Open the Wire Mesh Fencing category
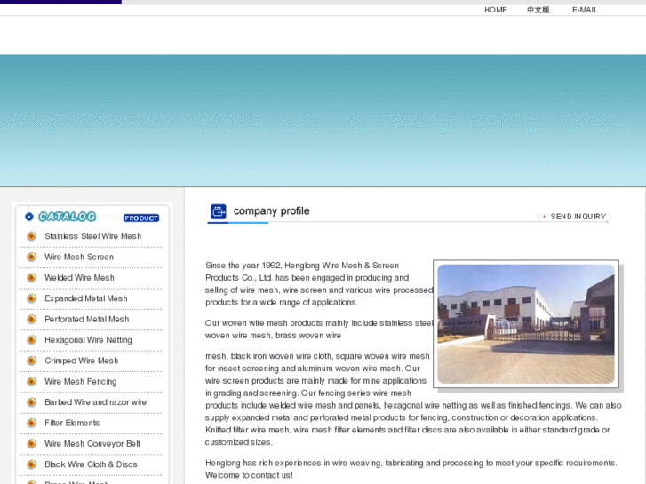Screen dimensions: 646x484 80,382
